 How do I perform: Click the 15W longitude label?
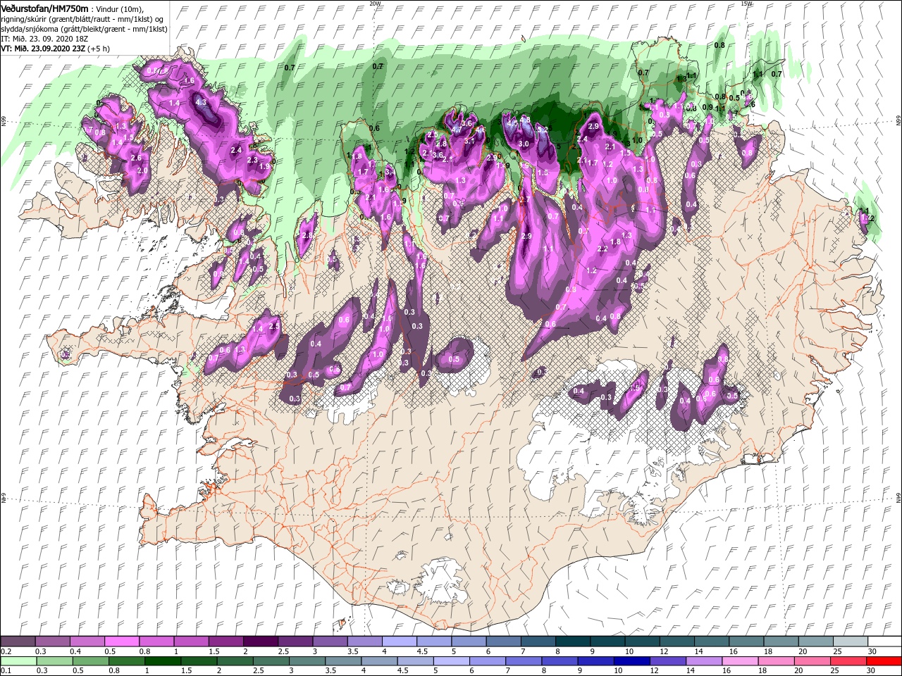pyautogui.click(x=746, y=4)
